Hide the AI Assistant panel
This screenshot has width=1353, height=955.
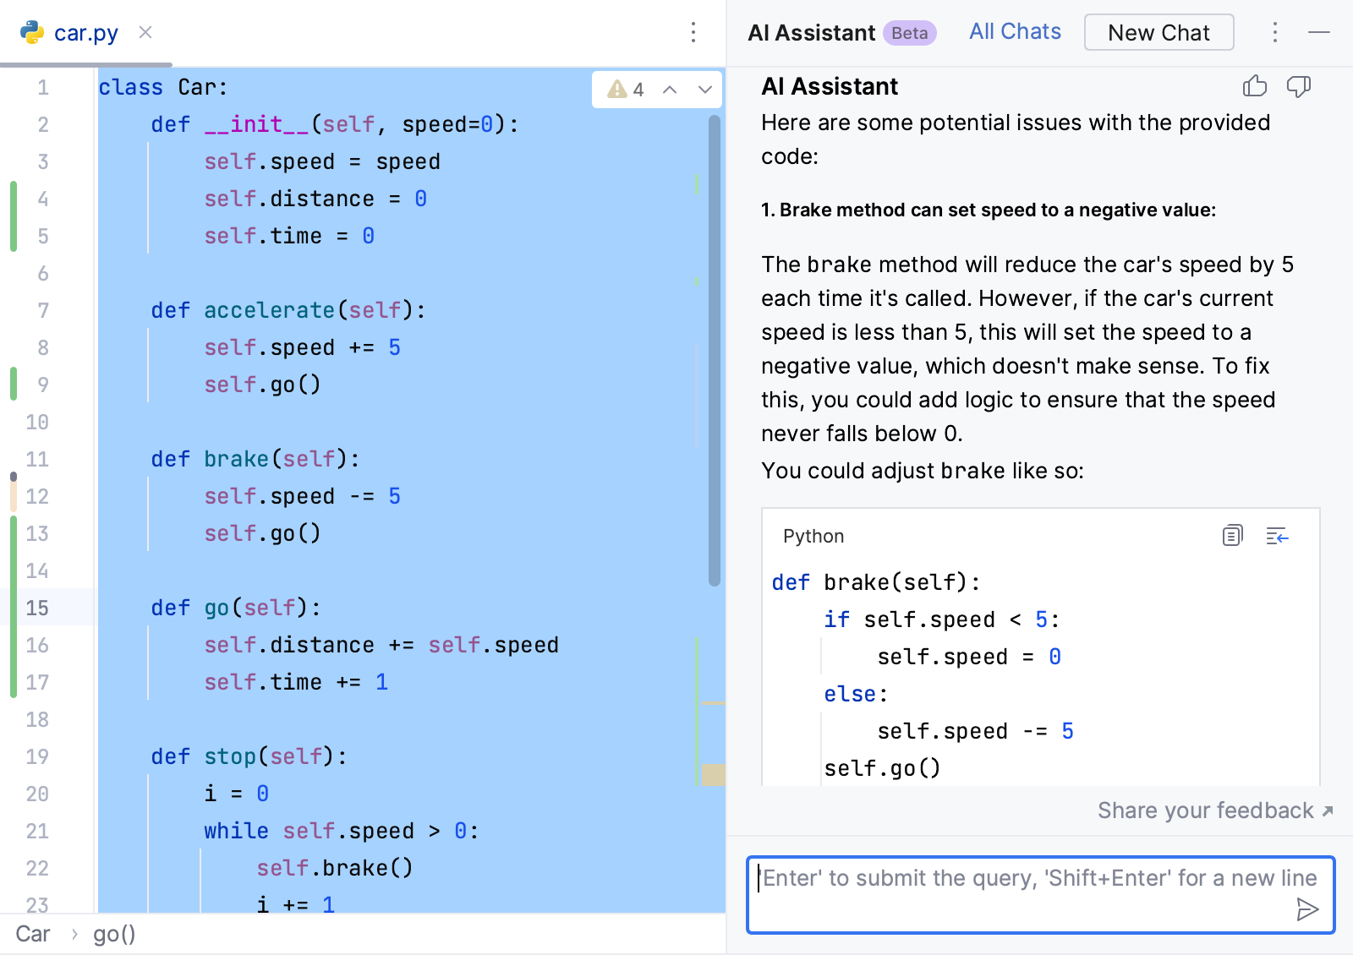pyautogui.click(x=1321, y=32)
